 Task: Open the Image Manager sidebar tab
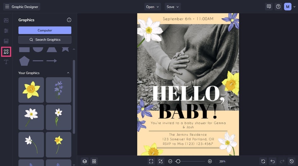click(6, 20)
